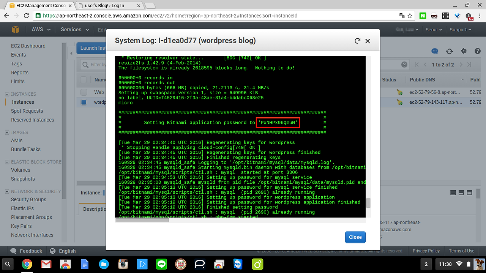Open the clock extension with 8m badge
Screen dimensions: 486x273
tap(469, 16)
